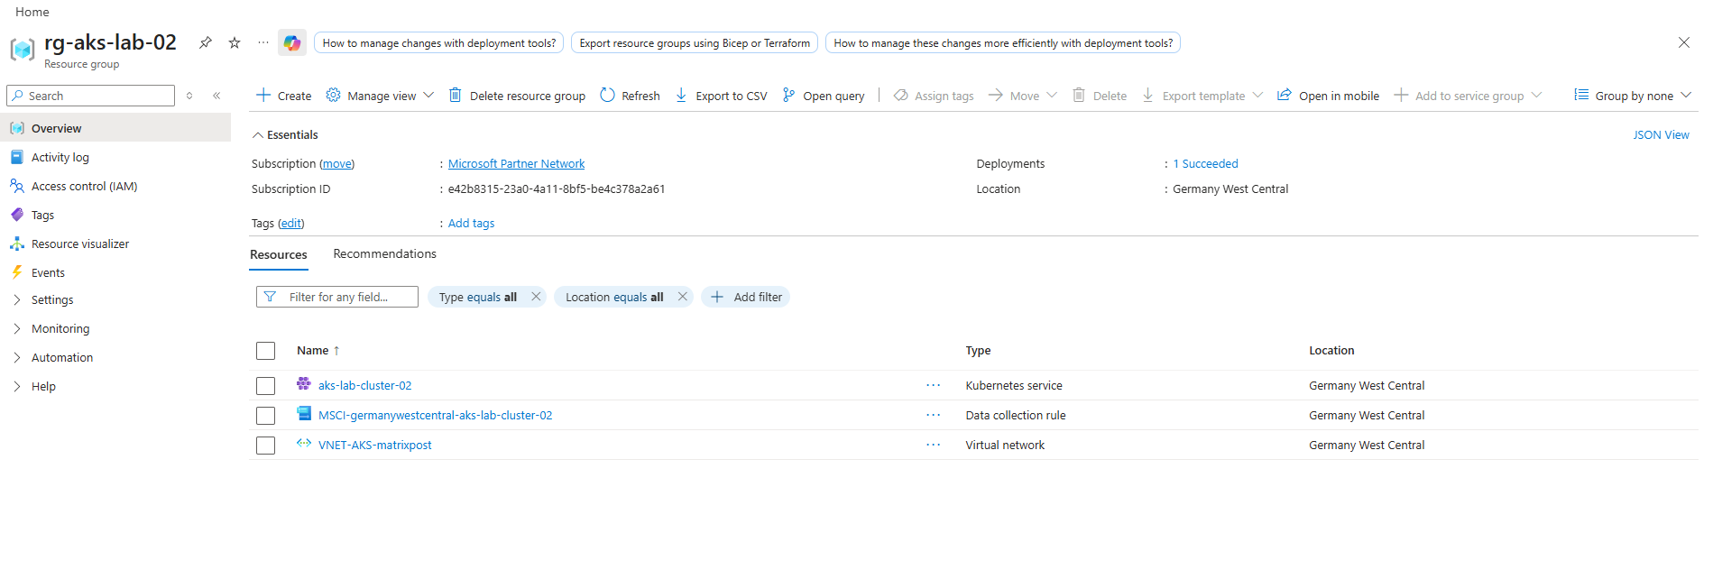Select the aks-lab-cluster-02 checkbox

(265, 386)
